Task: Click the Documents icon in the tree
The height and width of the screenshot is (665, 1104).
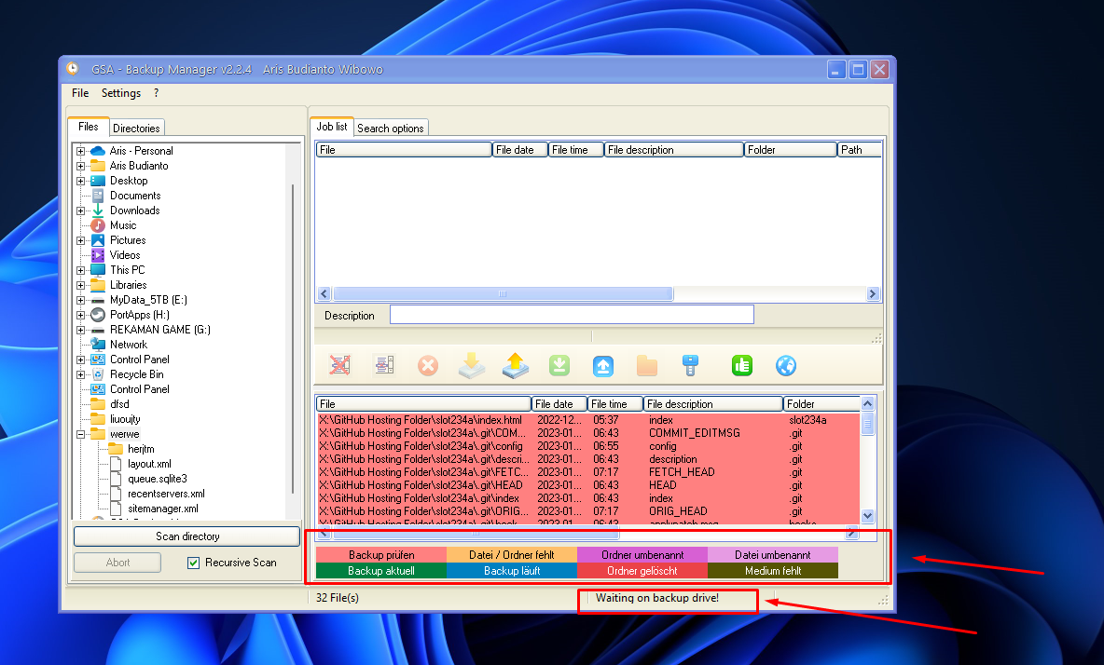Action: tap(98, 196)
